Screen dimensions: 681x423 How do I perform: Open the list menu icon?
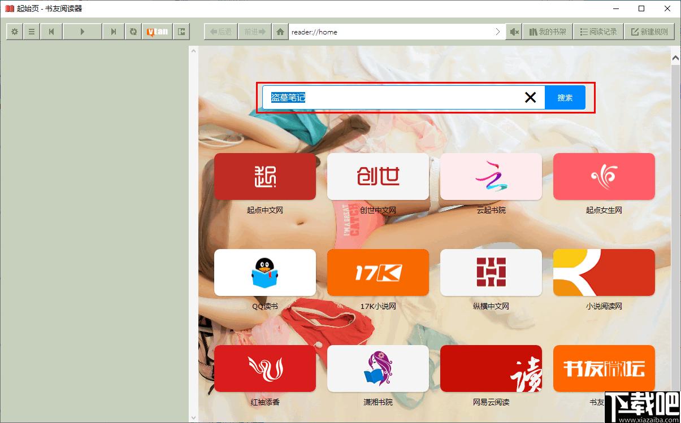click(x=32, y=32)
